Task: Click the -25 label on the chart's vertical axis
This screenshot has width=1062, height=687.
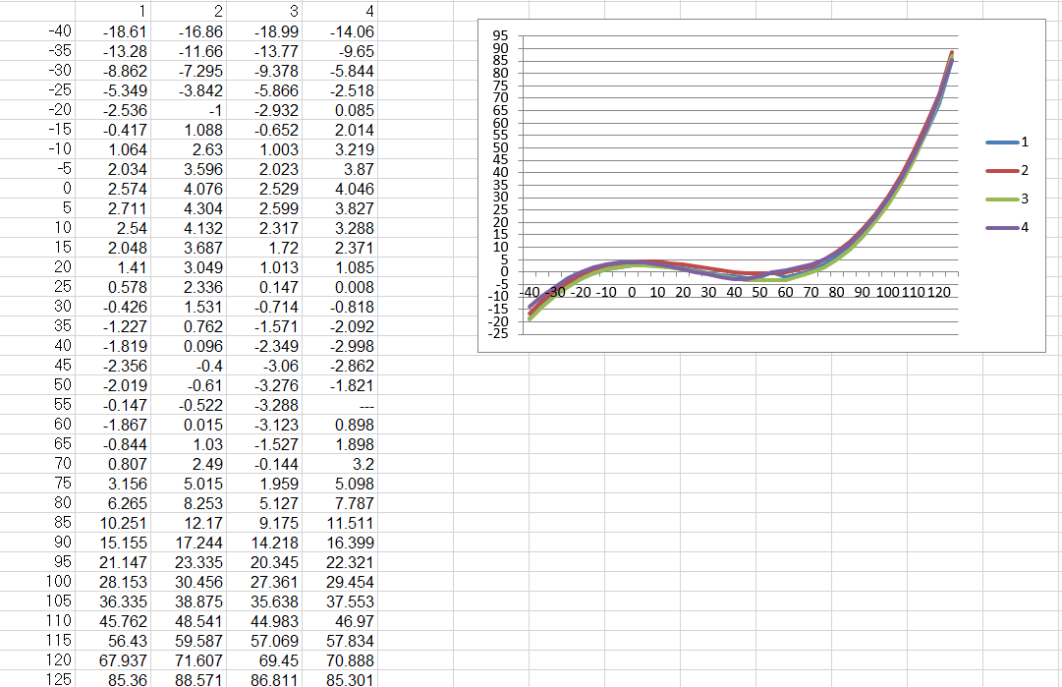Action: coord(497,334)
